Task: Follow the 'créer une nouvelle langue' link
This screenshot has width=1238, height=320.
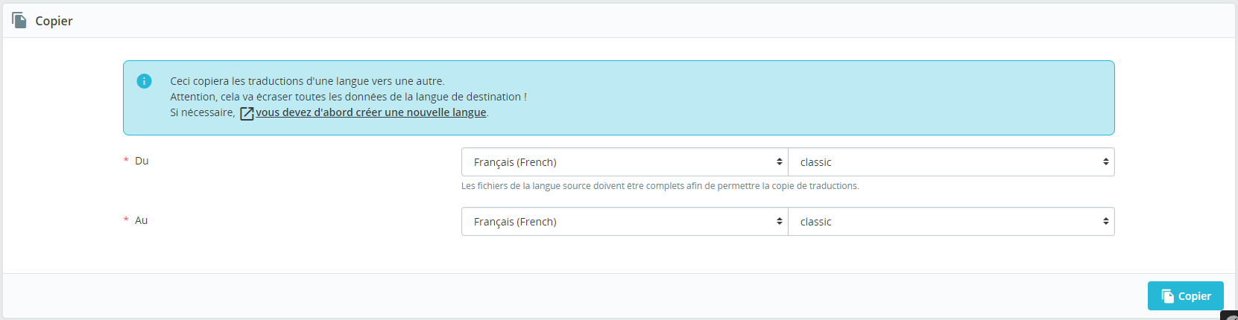Action: click(x=370, y=112)
